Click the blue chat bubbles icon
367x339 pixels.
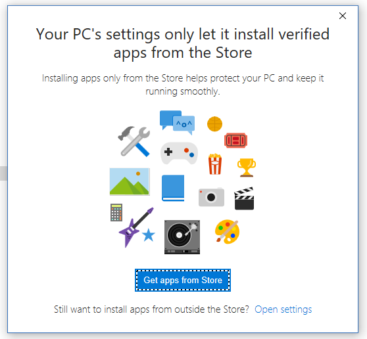pos(177,122)
